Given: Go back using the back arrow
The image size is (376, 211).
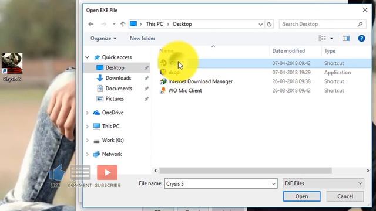Looking at the screenshot, I should click(x=91, y=24).
